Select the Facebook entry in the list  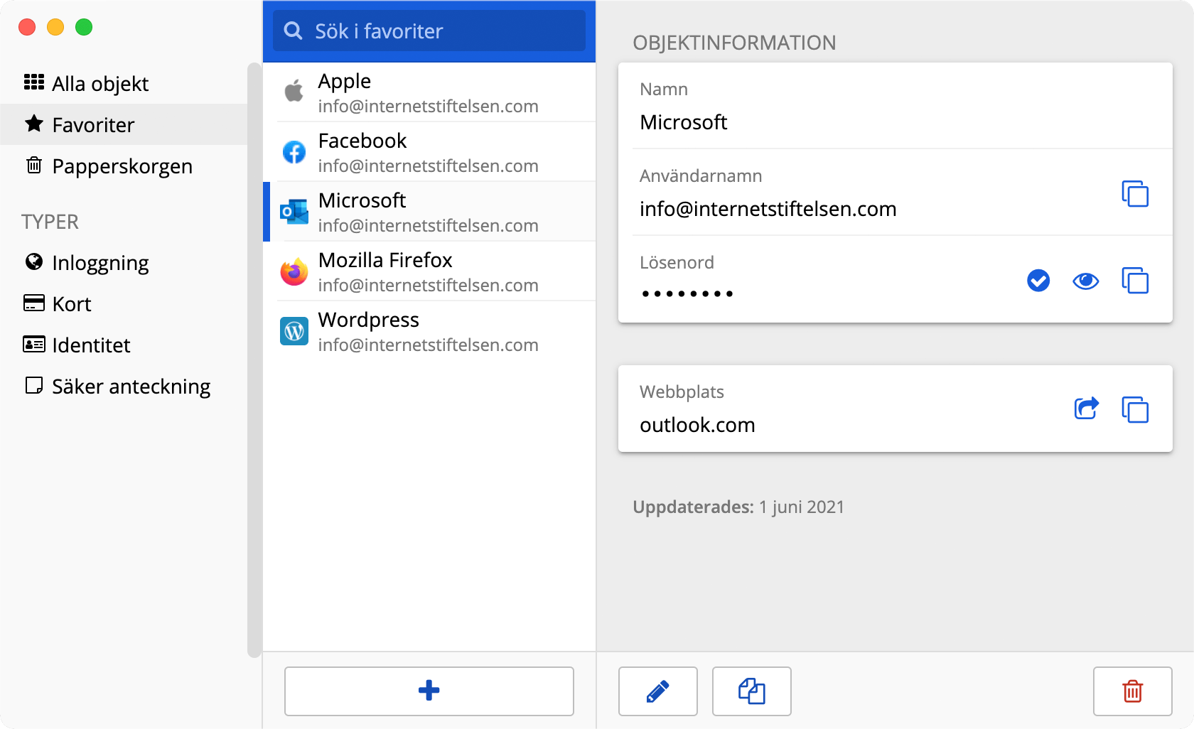click(x=429, y=152)
